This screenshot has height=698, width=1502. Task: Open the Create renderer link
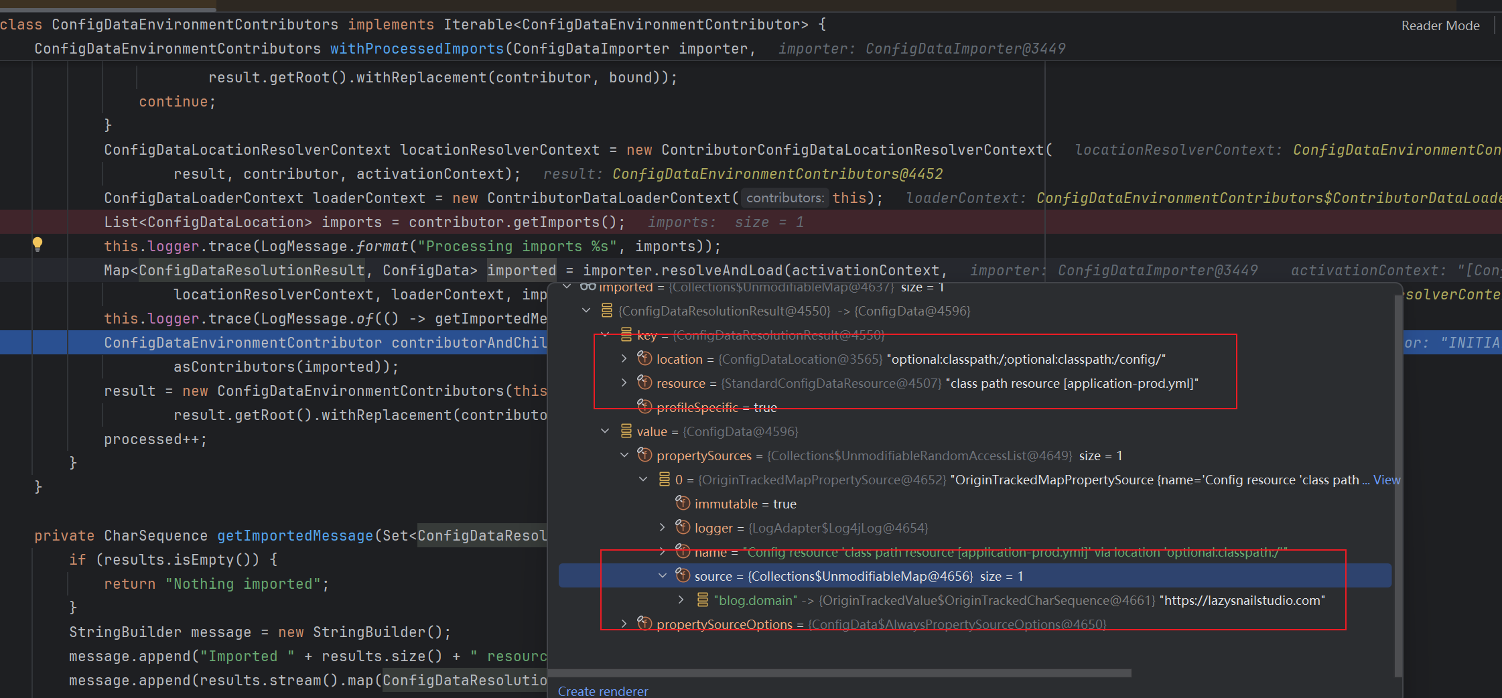pyautogui.click(x=603, y=691)
